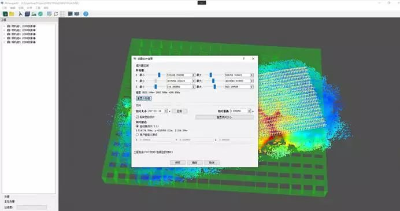
Task: Click the dark blue 3D cube toolbar icon
Action: click(27, 14)
